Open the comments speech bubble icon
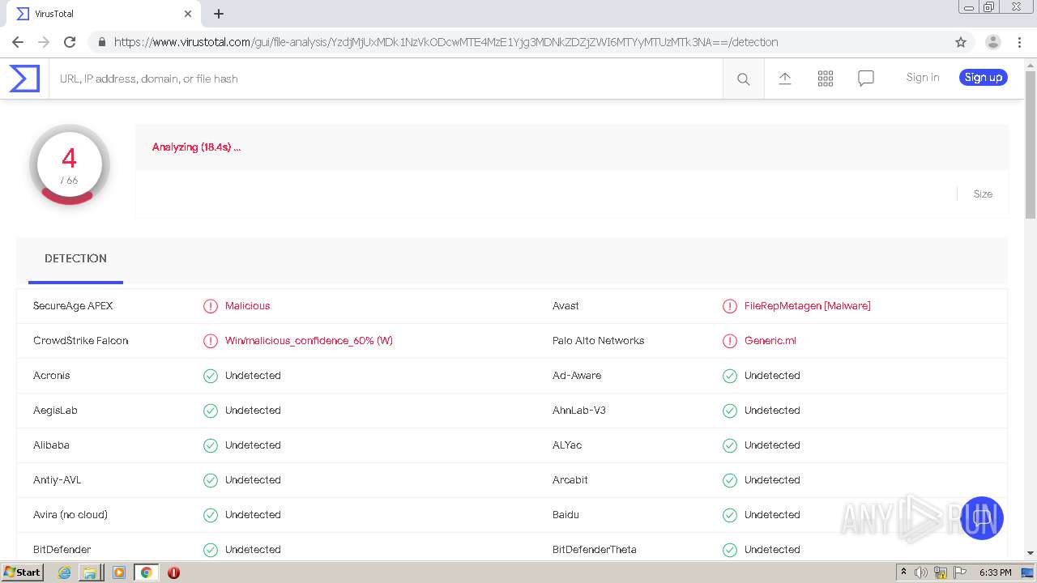 click(x=866, y=79)
